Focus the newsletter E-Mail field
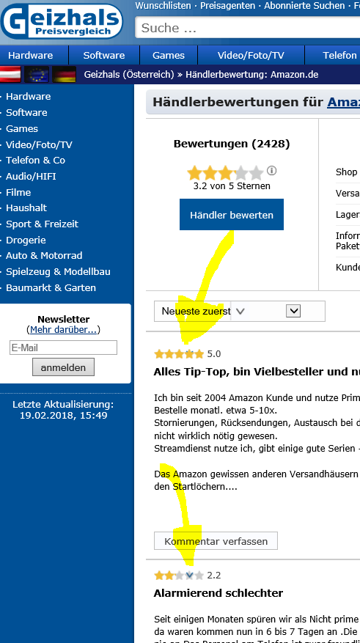Image resolution: width=360 pixels, height=643 pixels. pyautogui.click(x=63, y=348)
